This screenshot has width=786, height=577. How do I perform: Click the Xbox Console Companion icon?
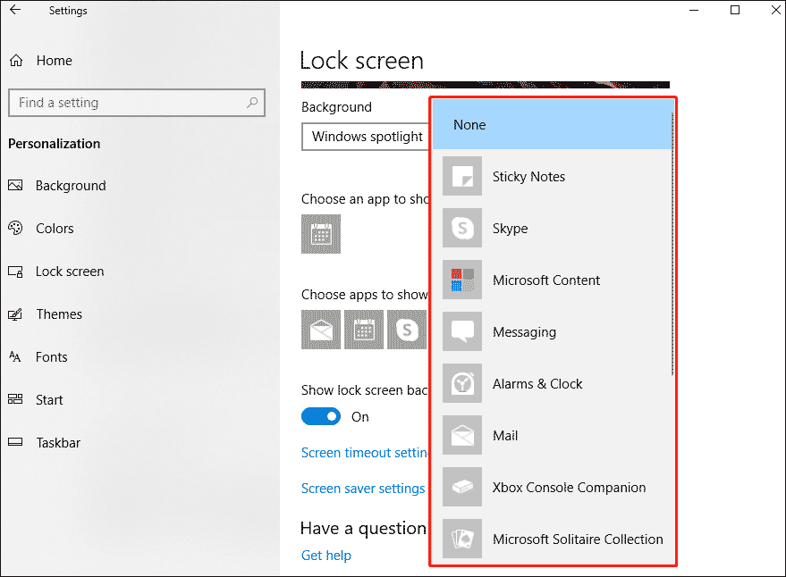462,487
